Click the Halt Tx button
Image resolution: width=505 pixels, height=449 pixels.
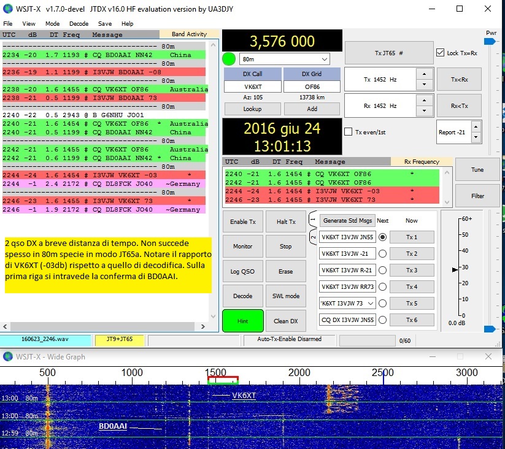[286, 221]
